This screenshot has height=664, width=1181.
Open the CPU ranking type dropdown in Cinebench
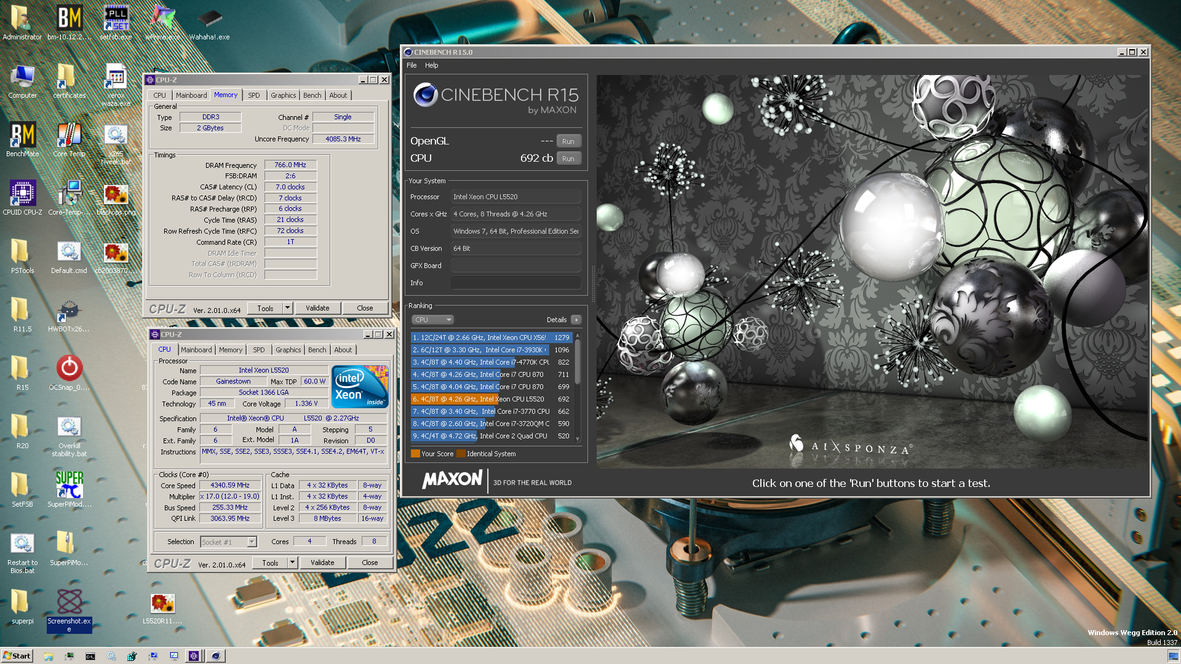(x=432, y=320)
